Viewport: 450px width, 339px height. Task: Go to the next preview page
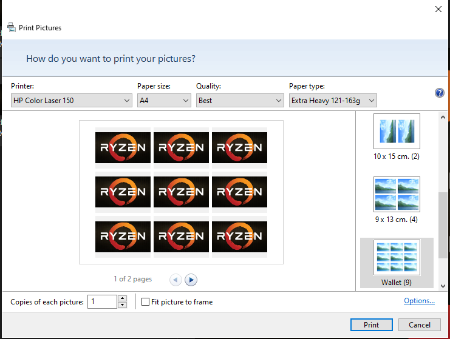(x=191, y=280)
